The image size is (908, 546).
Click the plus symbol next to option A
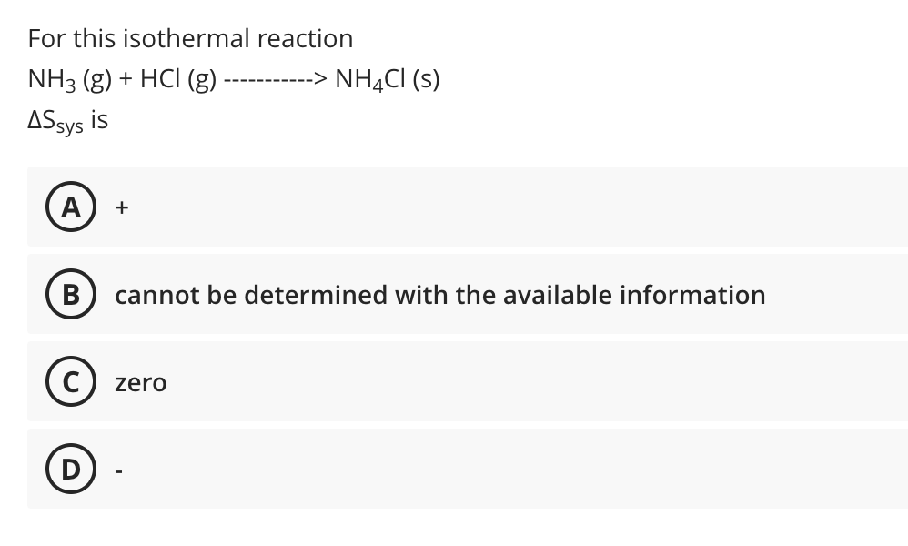[x=119, y=207]
